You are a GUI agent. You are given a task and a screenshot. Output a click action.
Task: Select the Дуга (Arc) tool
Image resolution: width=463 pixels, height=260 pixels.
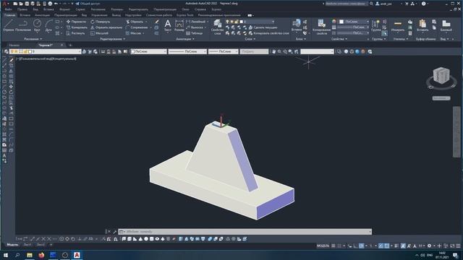pos(48,25)
